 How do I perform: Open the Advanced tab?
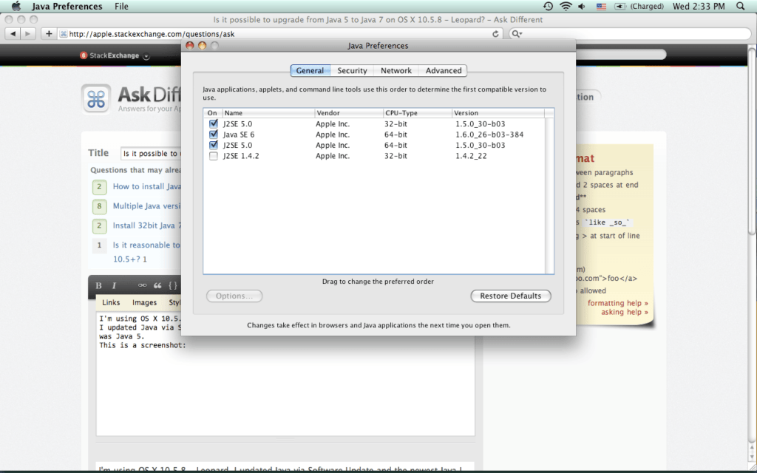pos(444,71)
